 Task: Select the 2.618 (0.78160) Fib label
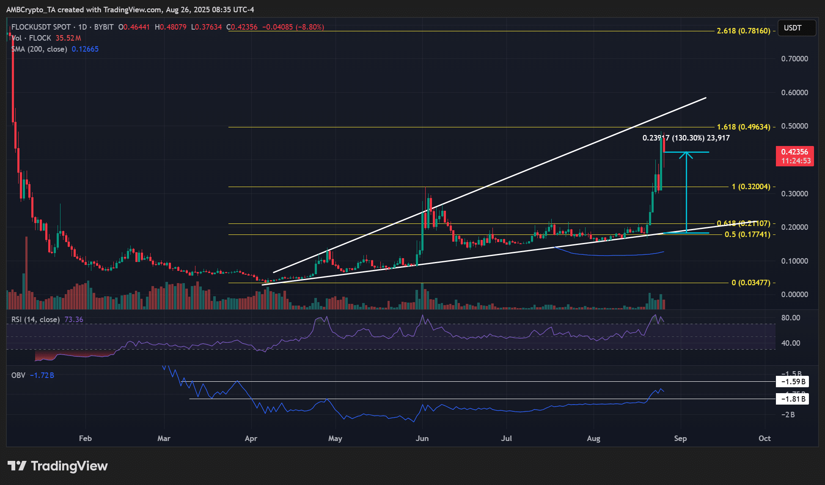point(743,31)
